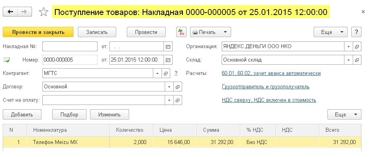The height and width of the screenshot is (157, 380).
Task: Select the Без НДС cell
Action: (x=258, y=142)
